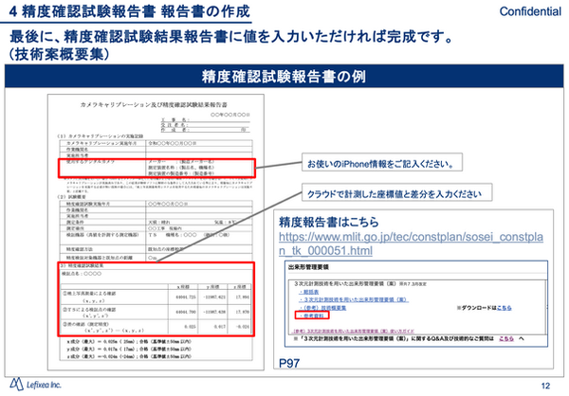Open the (参考) 技術概要集 link
The height and width of the screenshot is (396, 569).
[323, 308]
